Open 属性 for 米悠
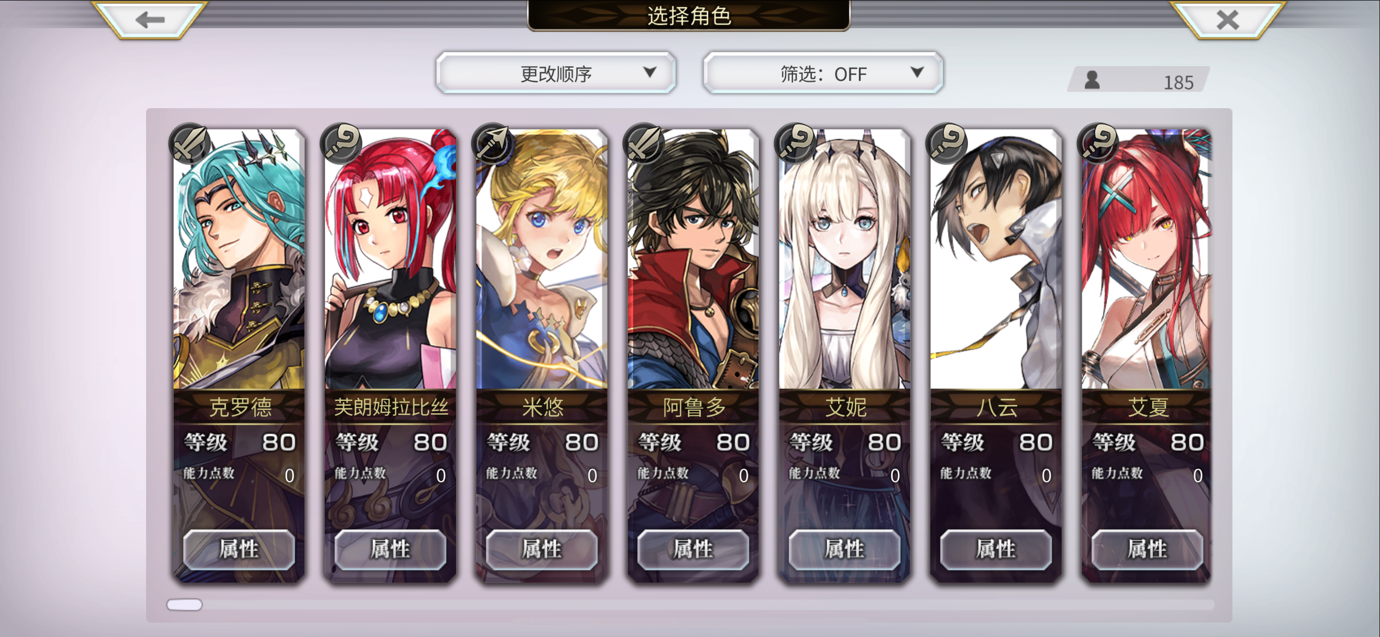The height and width of the screenshot is (637, 1380). click(x=541, y=549)
